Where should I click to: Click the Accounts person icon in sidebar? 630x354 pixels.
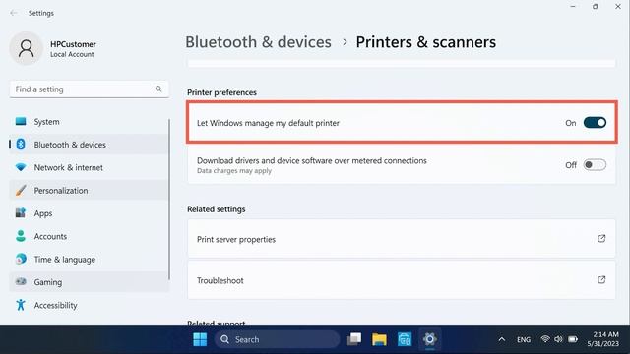(x=21, y=236)
